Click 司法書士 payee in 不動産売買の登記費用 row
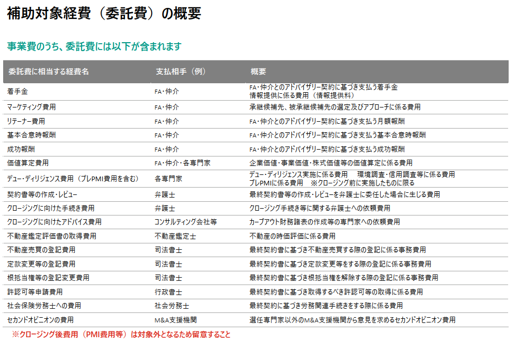516x343 pixels. coord(168,250)
